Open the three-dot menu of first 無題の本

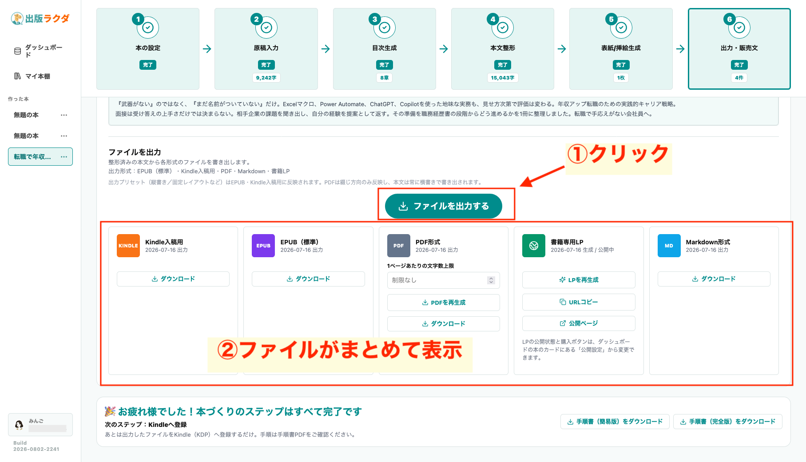(x=64, y=115)
